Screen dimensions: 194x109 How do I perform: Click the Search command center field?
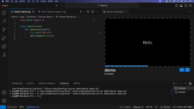pyautogui.click(x=102, y=5)
